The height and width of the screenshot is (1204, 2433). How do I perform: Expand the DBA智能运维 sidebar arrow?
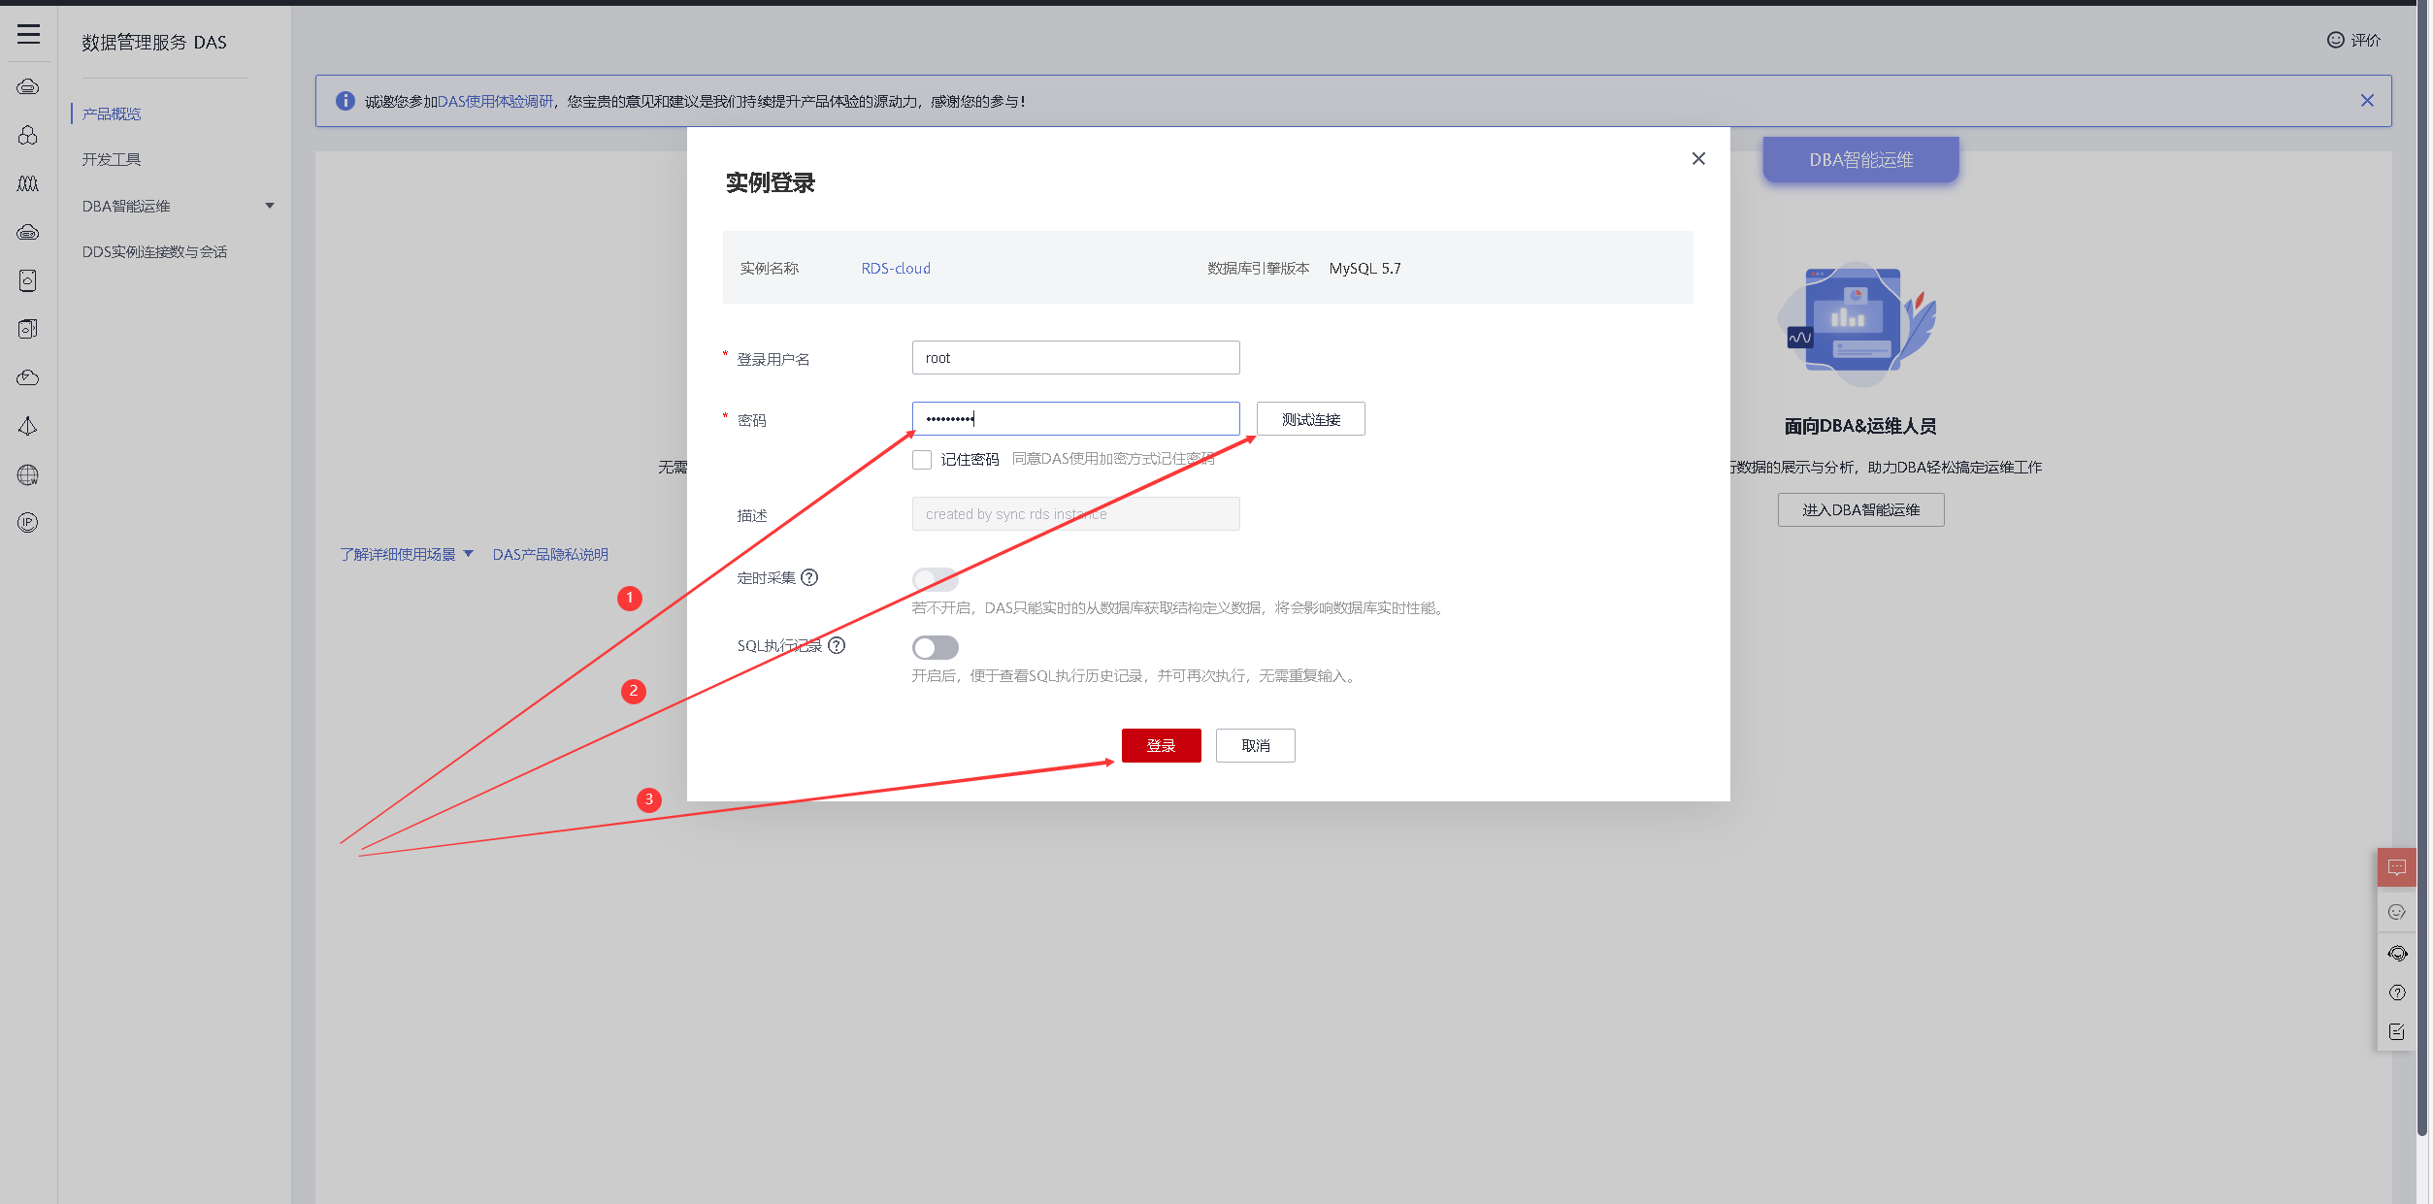270,206
